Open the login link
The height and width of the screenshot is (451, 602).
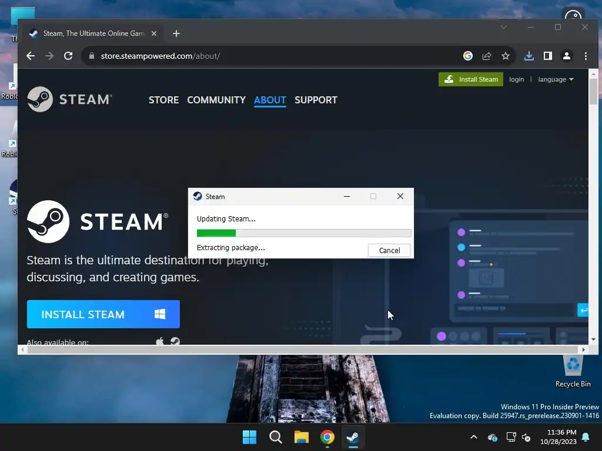516,79
